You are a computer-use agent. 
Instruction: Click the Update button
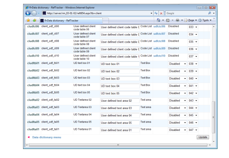[203, 137]
